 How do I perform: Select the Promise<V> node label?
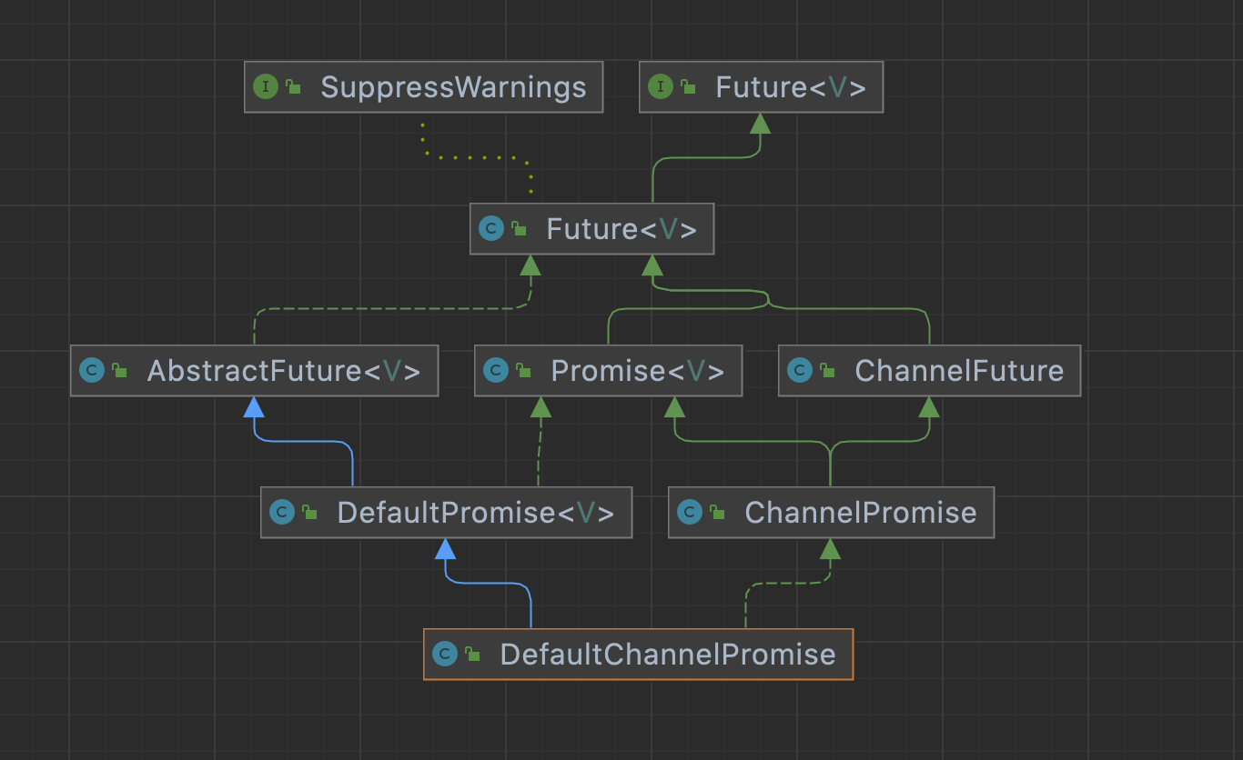(637, 371)
